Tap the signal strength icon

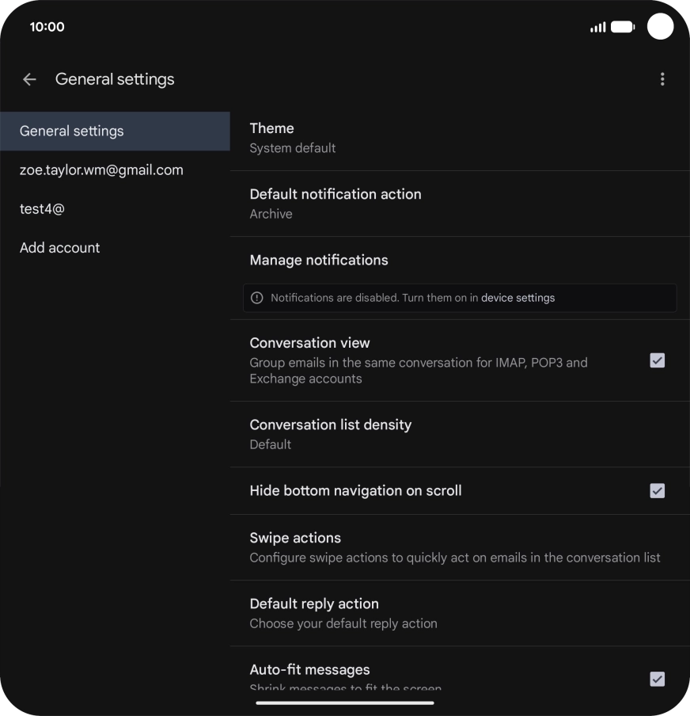click(x=597, y=27)
